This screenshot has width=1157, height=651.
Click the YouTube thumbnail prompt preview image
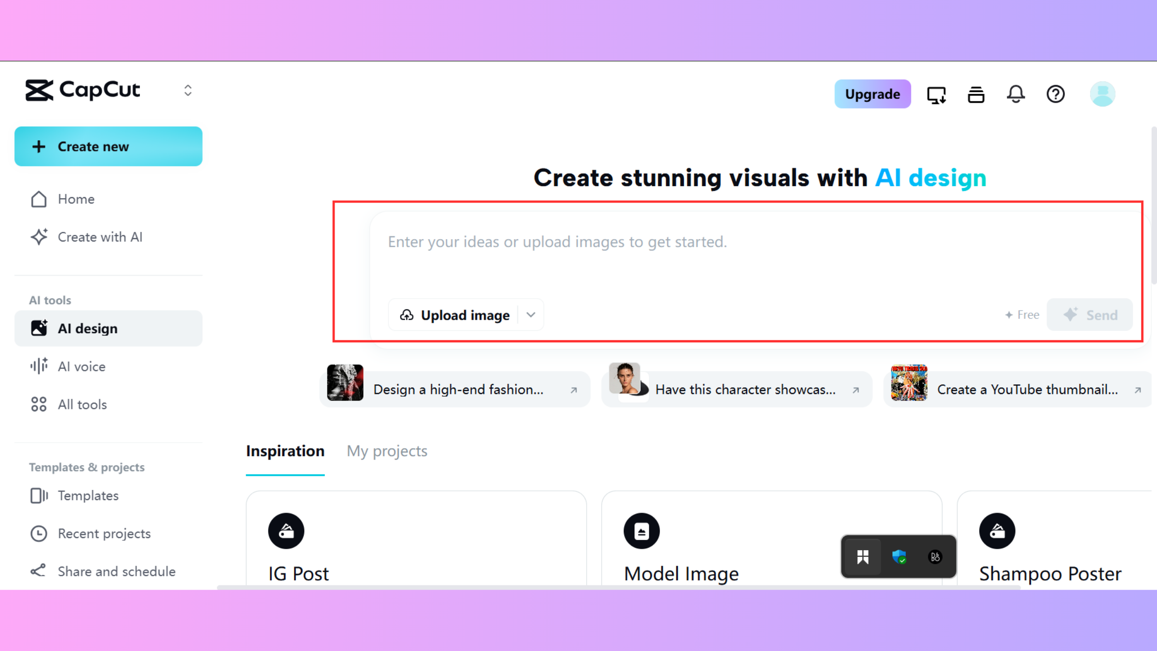[909, 383]
